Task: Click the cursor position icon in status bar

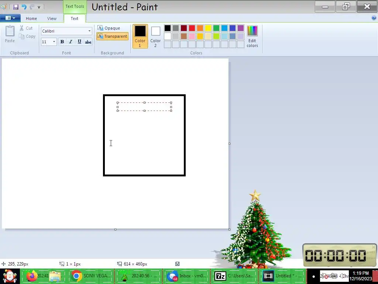Action: pyautogui.click(x=4, y=264)
